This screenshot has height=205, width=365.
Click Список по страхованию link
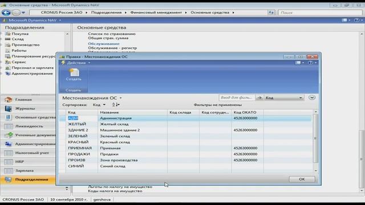112,34
